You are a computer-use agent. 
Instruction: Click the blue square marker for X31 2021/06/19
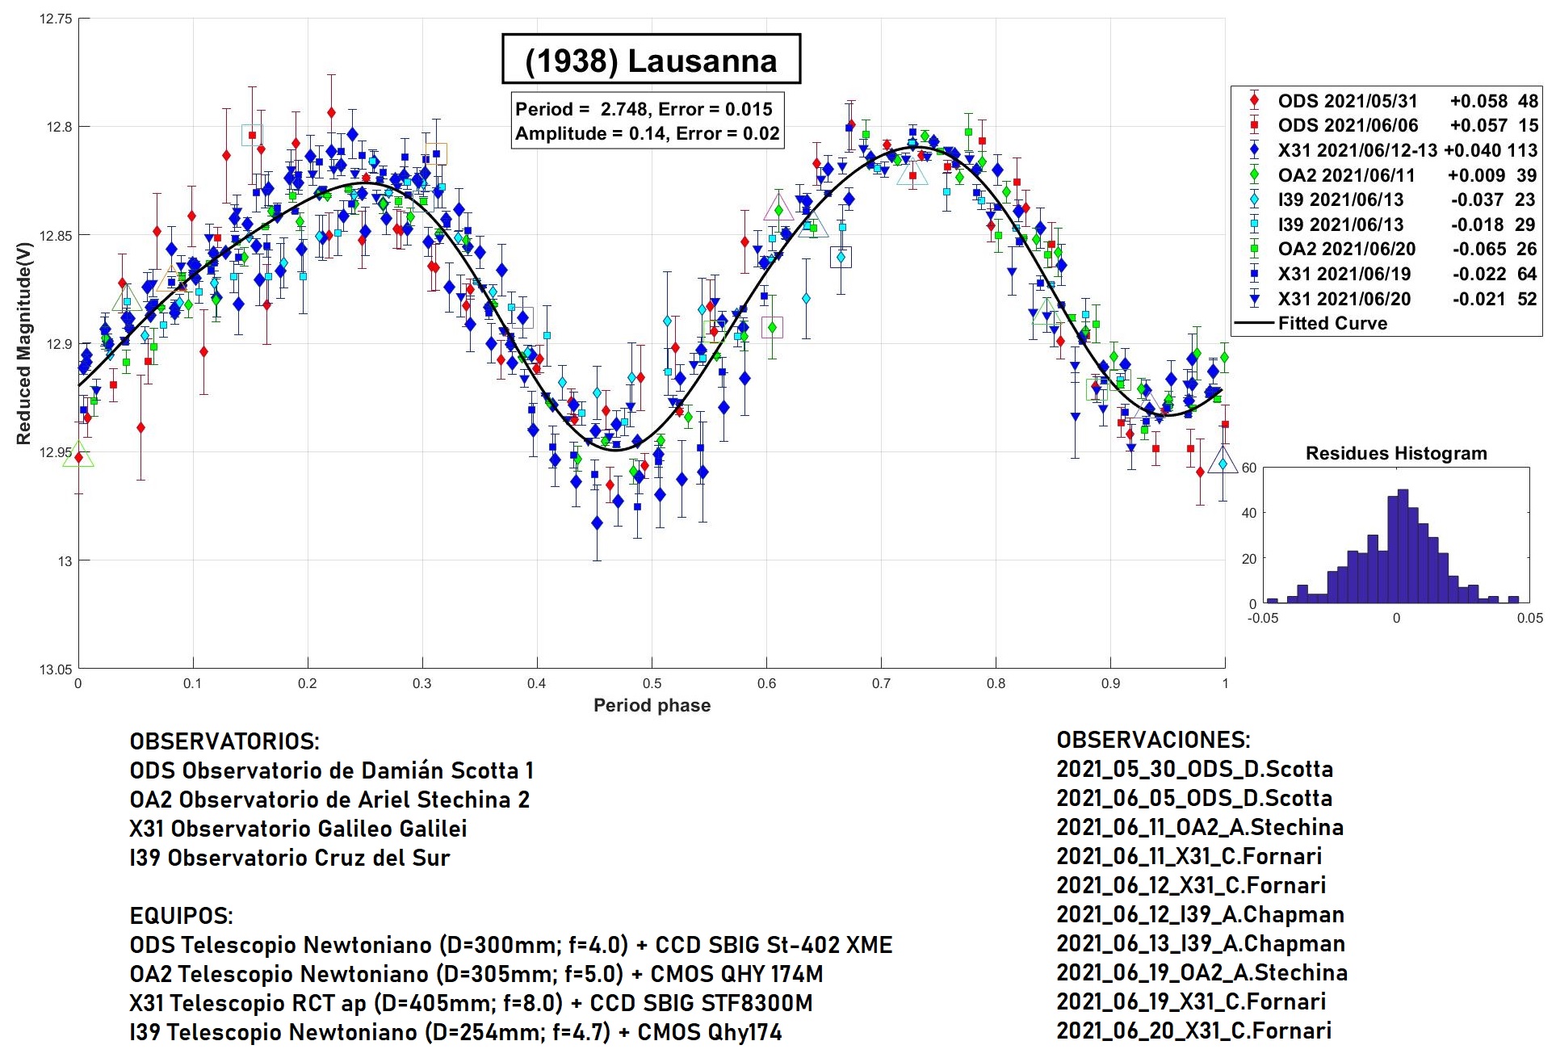click(x=1254, y=274)
